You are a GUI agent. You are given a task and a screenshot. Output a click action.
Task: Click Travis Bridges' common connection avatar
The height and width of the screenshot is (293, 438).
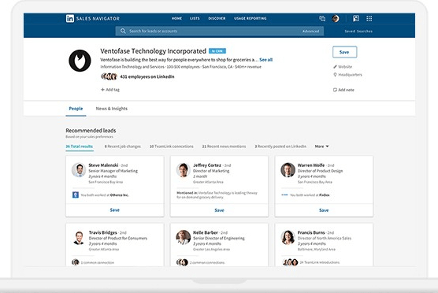click(x=76, y=262)
